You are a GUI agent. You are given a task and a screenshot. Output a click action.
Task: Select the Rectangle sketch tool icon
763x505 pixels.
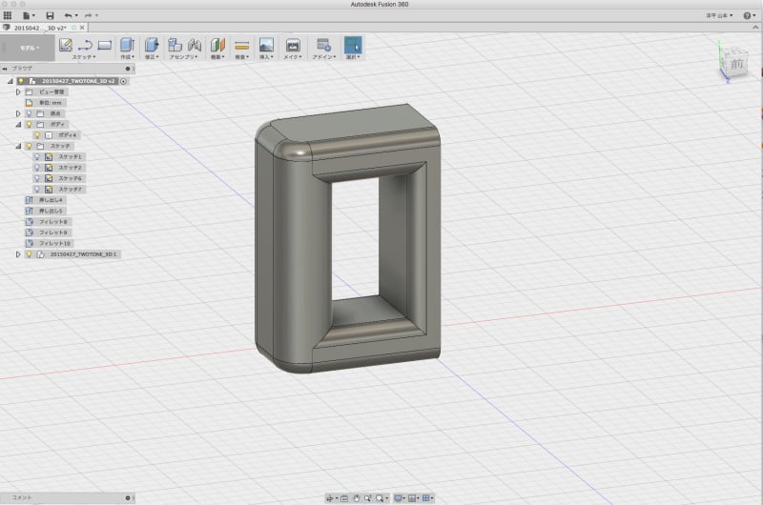105,45
